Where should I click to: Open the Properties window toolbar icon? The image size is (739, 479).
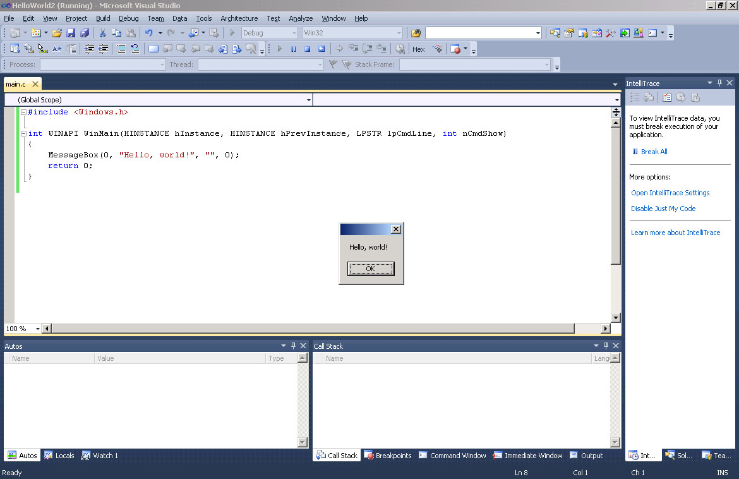click(569, 33)
